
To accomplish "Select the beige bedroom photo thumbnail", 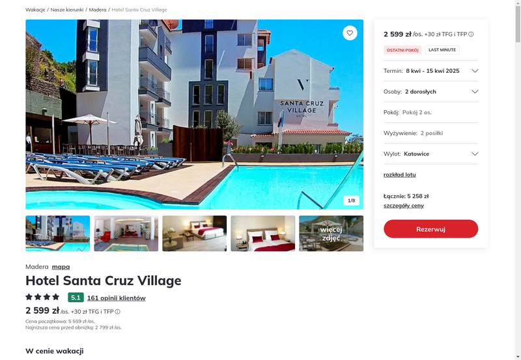I will 194,234.
